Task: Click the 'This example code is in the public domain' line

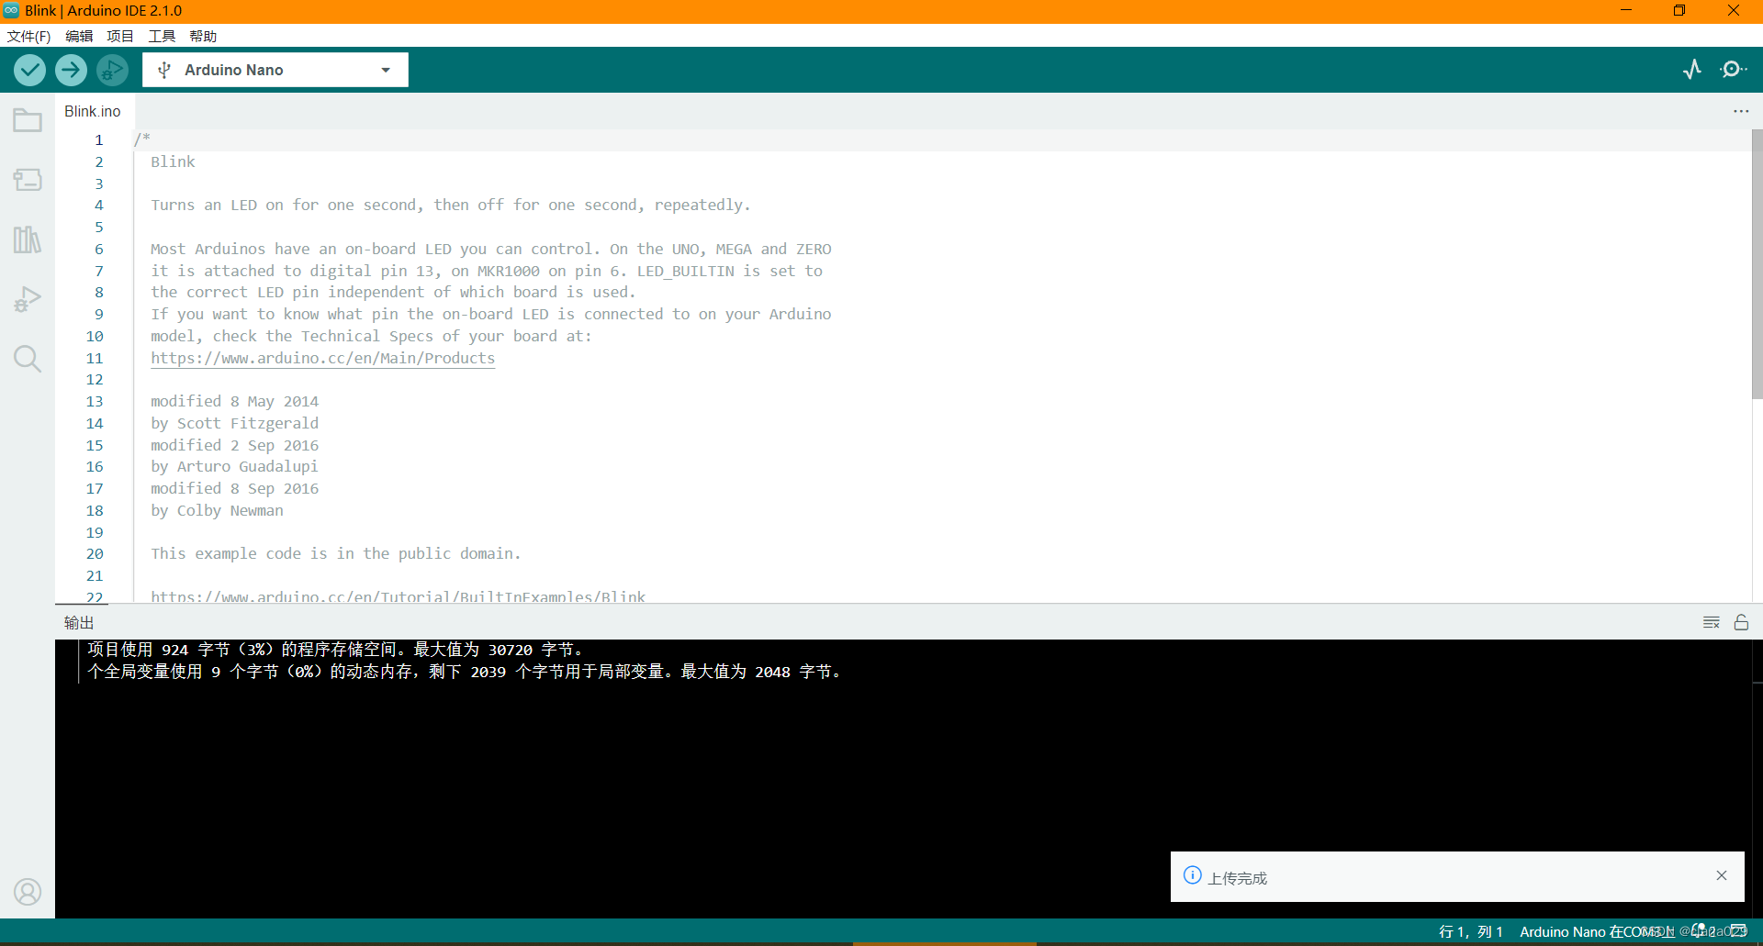Action: (x=336, y=553)
